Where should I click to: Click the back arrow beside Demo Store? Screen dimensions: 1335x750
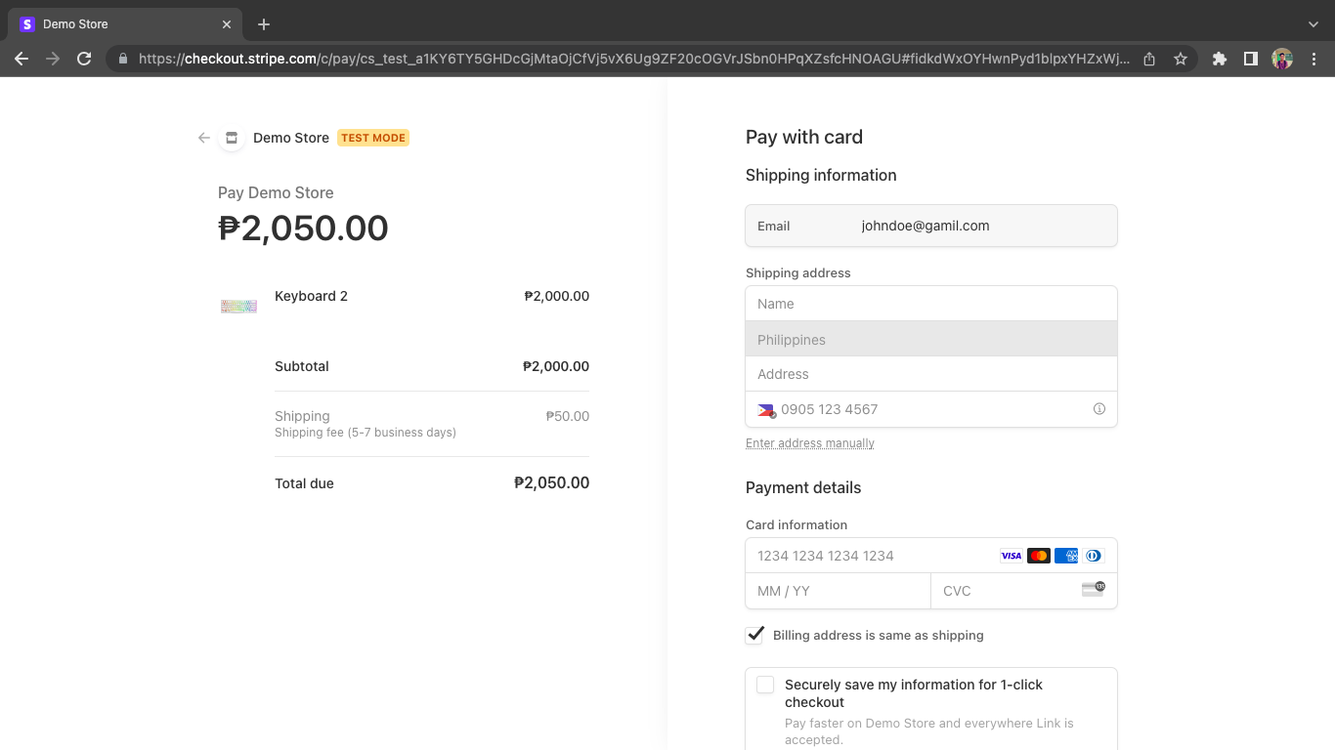click(x=203, y=138)
